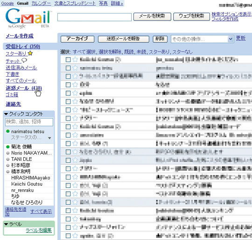252x240 pixels.
Task: Click the 検索、追加、招待 contact field
Action: (x=29, y=122)
